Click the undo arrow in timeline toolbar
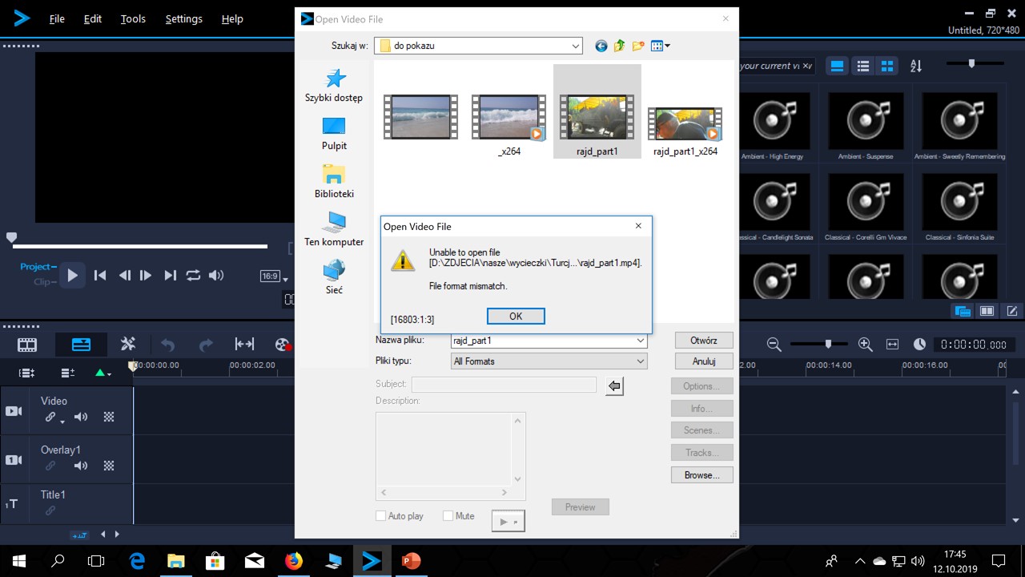Viewport: 1025px width, 577px height. pos(167,345)
